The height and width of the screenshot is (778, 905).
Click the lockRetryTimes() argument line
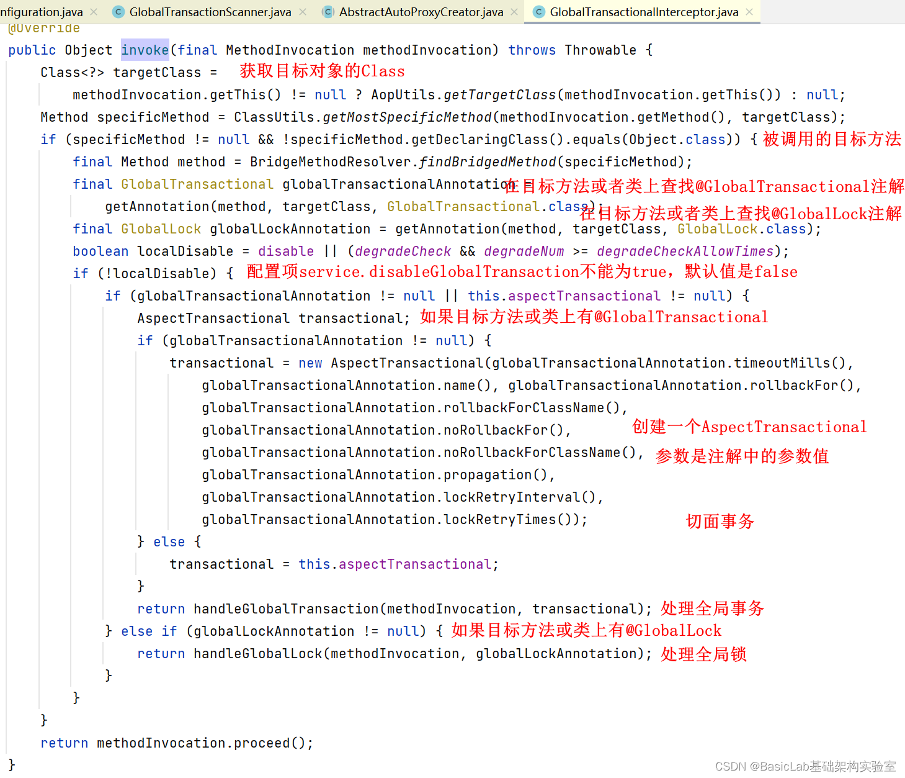tap(395, 520)
